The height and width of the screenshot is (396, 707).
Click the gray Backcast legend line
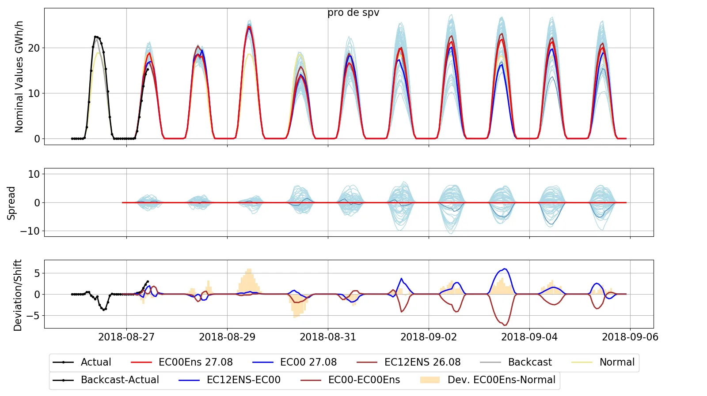tap(490, 362)
